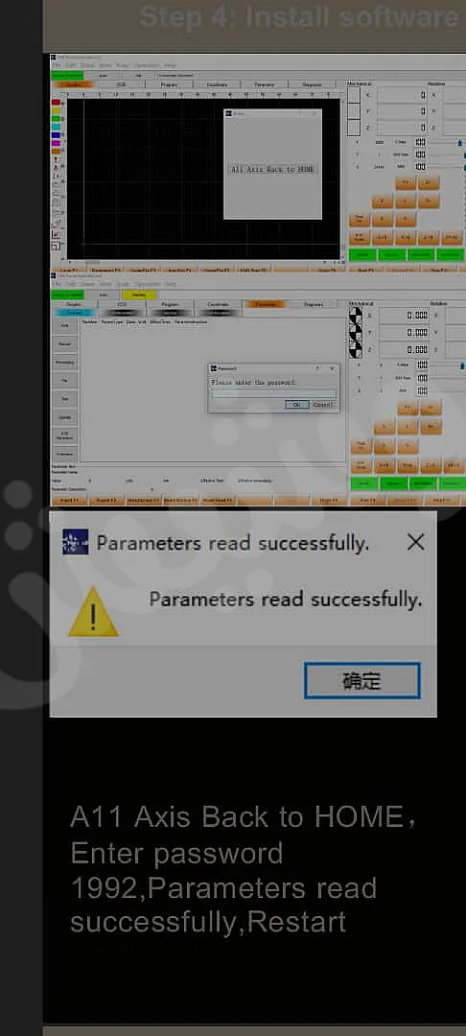Viewport: 466px width, 1036px height.
Task: Cancel the password prompt dialog
Action: [323, 405]
